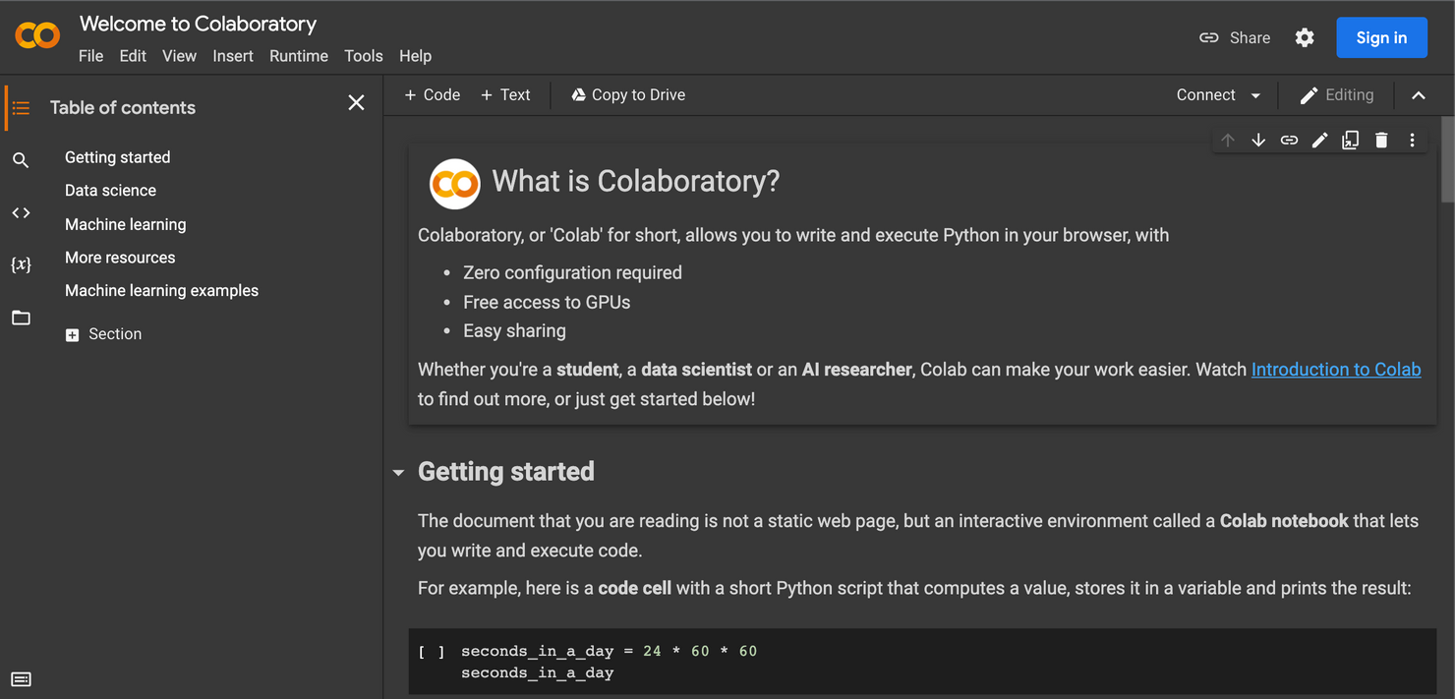Click 'Zero configuration required' bullet

(572, 272)
